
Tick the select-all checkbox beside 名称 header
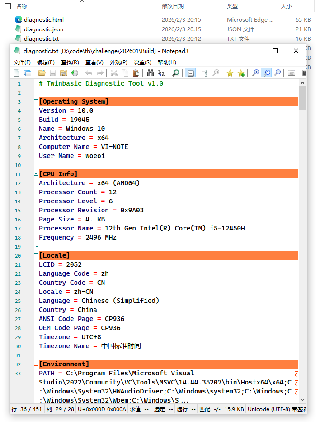[x=8, y=6]
